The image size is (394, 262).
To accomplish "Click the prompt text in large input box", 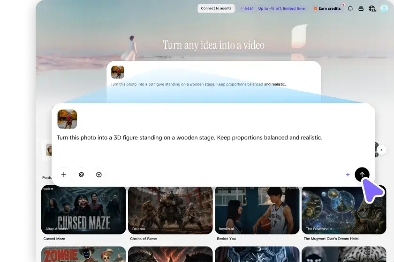I will [x=189, y=138].
